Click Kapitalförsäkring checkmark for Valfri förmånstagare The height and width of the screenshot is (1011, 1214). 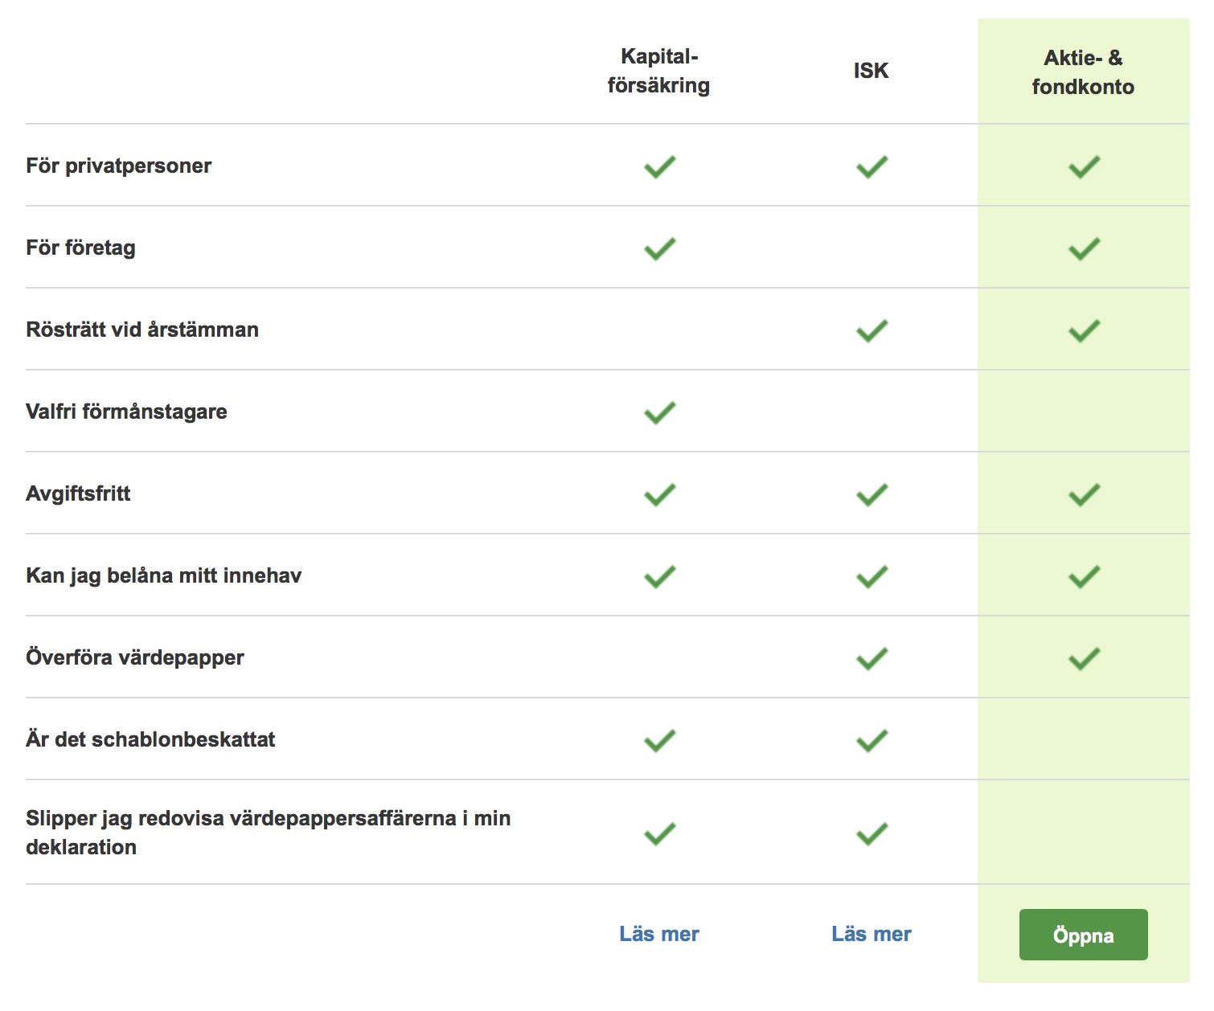tap(659, 412)
